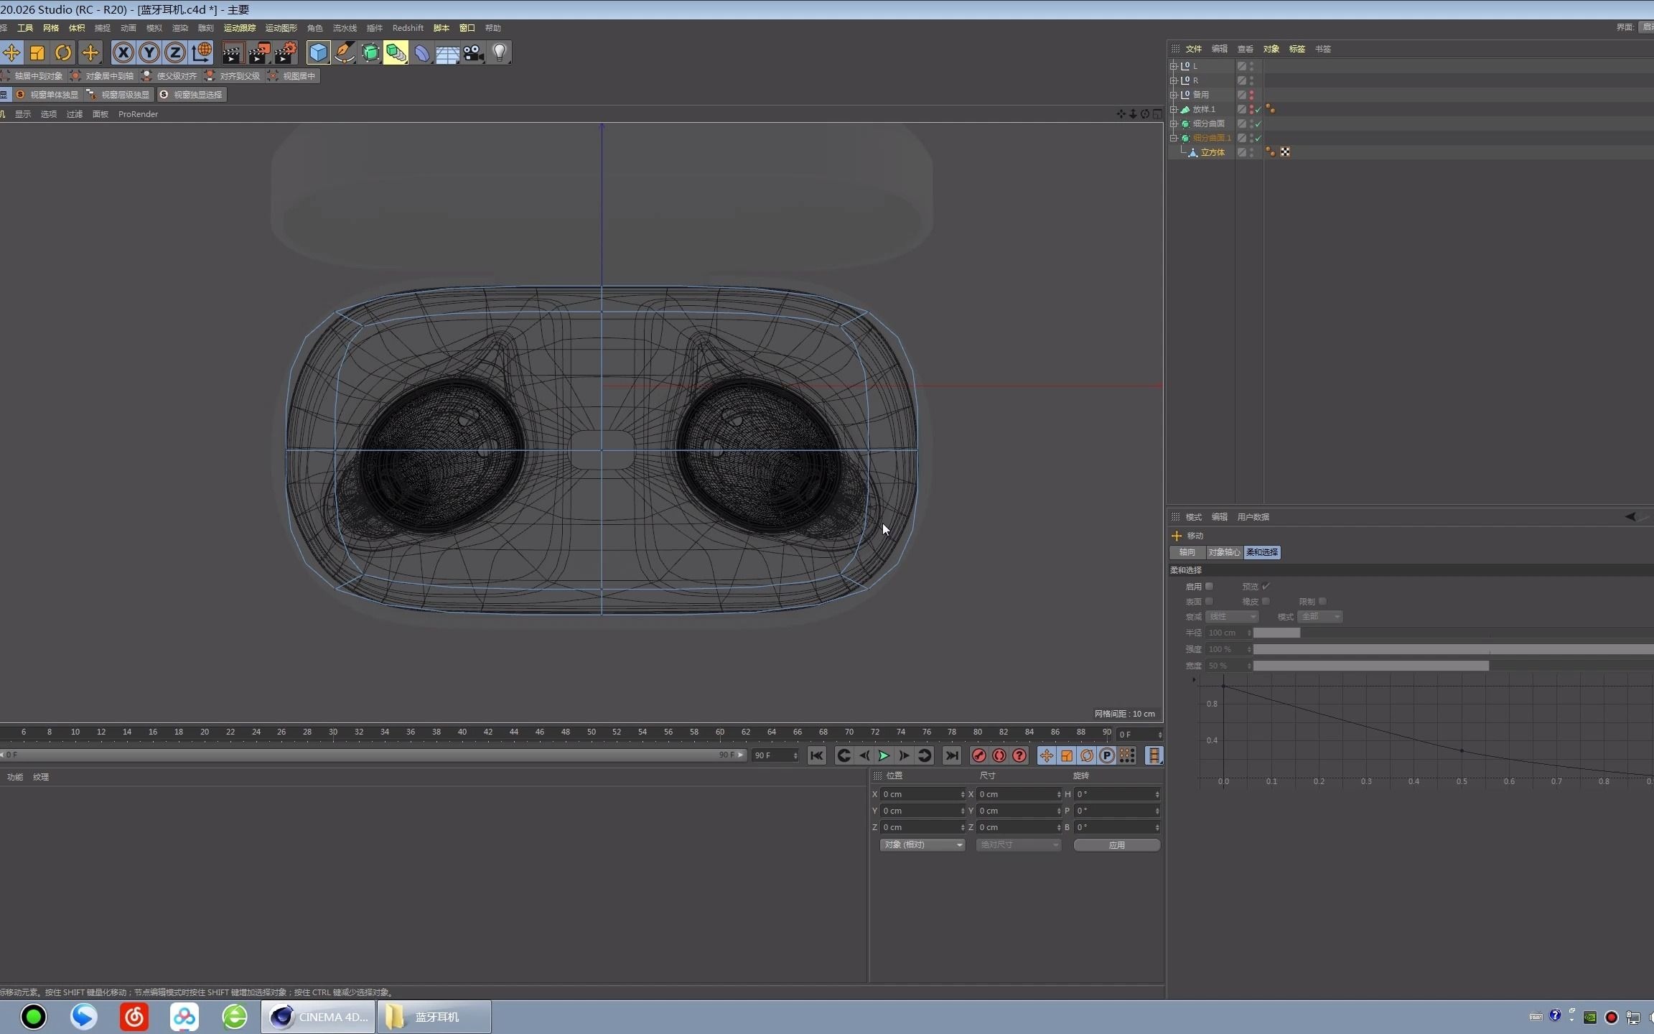Toggle the red visibility dot on 备用
This screenshot has height=1034, width=1654.
point(1251,93)
